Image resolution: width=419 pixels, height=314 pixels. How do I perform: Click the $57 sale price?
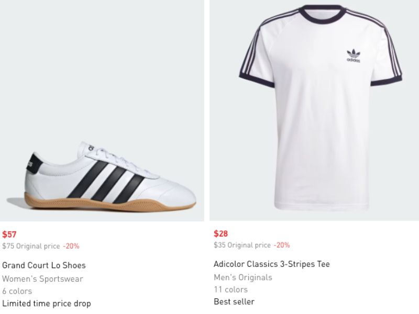(x=9, y=234)
